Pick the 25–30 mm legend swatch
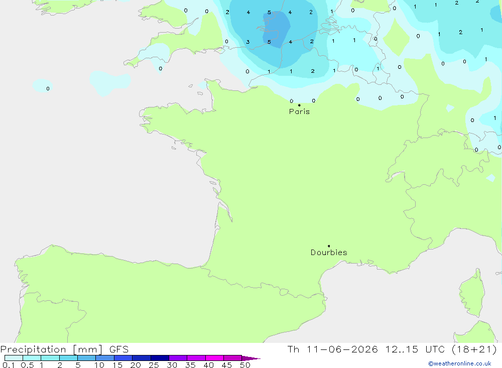502x368 pixels. pos(160,358)
